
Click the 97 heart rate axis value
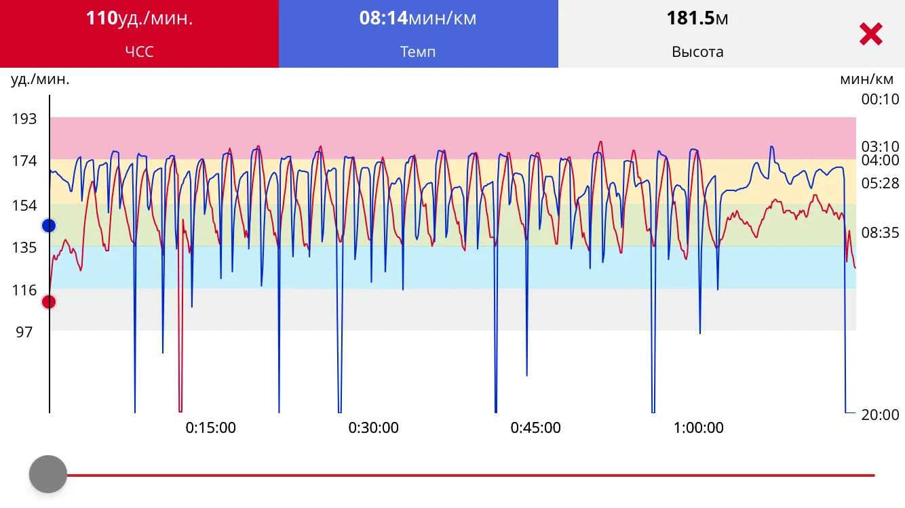(24, 332)
